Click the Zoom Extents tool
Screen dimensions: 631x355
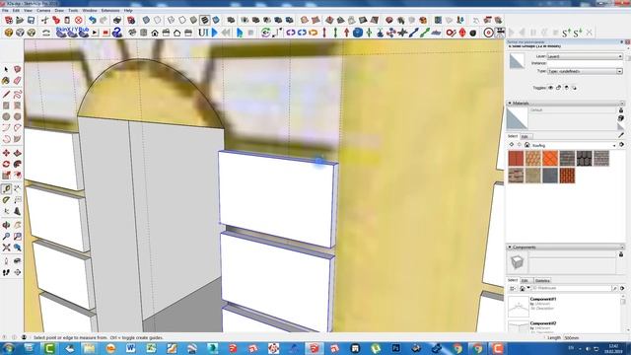point(6,248)
